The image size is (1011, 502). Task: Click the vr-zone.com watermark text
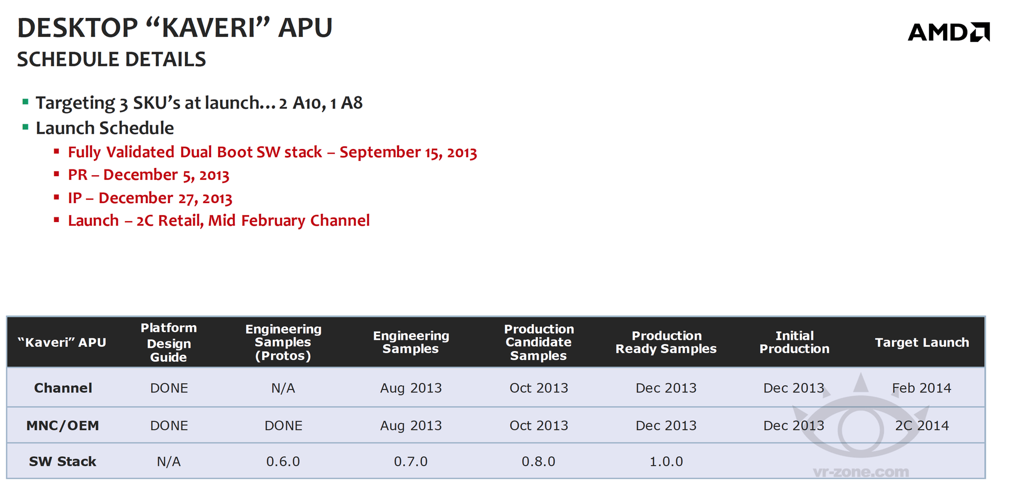click(860, 472)
